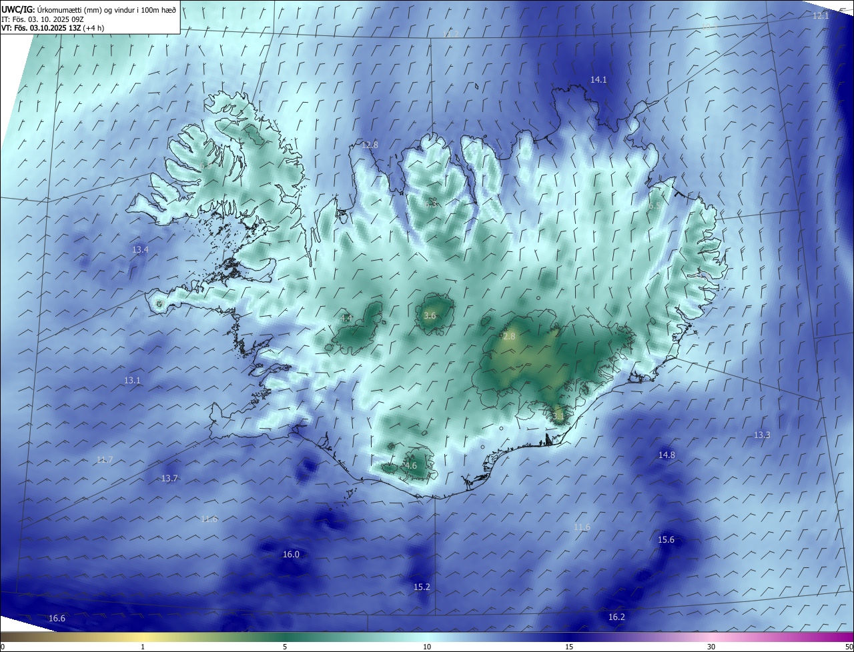Click the 30 tick label on the color scale

point(711,647)
